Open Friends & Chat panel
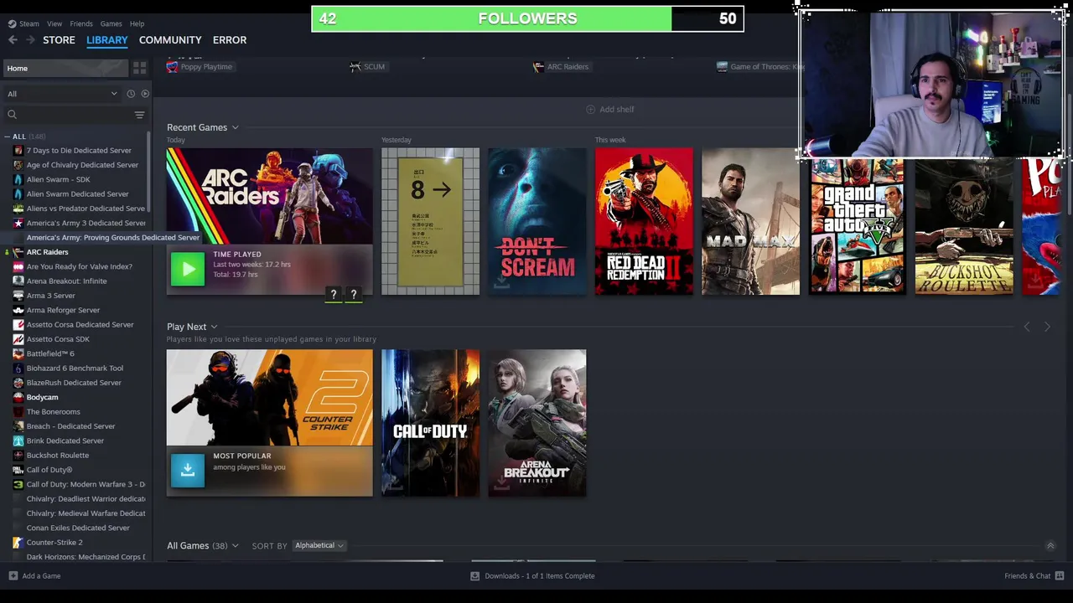This screenshot has width=1073, height=603. (x=1033, y=576)
